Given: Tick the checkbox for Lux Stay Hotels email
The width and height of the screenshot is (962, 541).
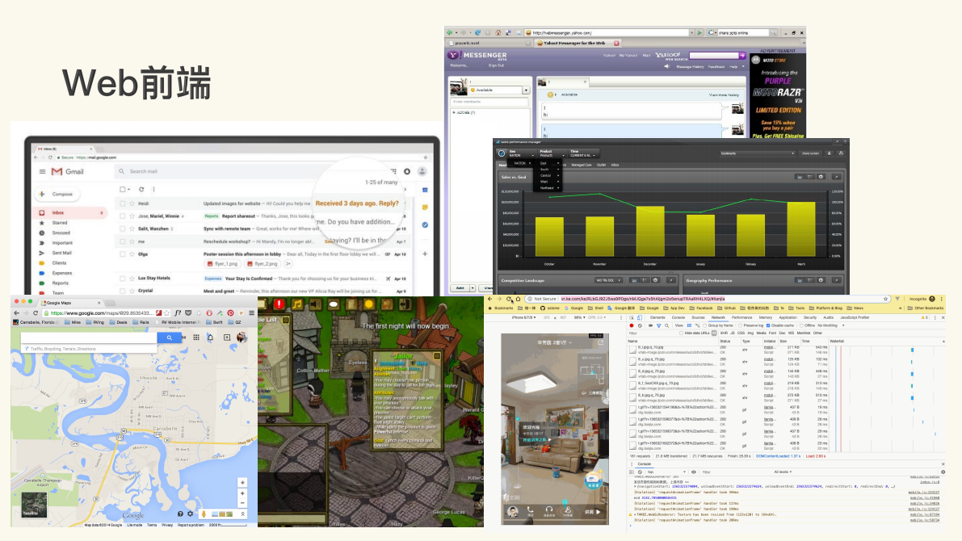Looking at the screenshot, I should pyautogui.click(x=123, y=279).
